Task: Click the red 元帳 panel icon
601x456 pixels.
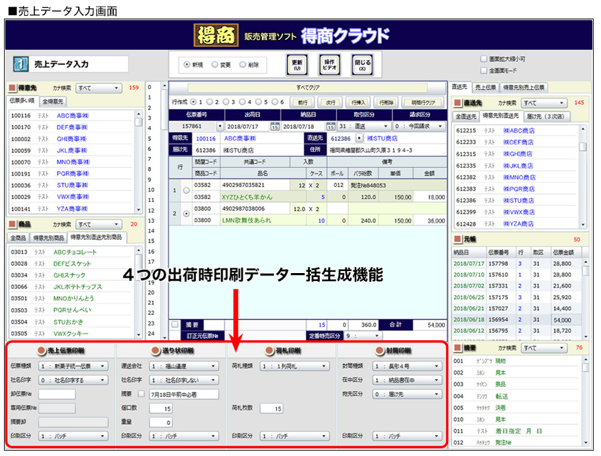Action: pos(457,239)
